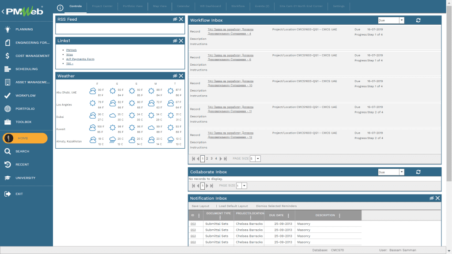452x254 pixels.
Task: Close the Notification Inbox panel
Action: (437, 198)
